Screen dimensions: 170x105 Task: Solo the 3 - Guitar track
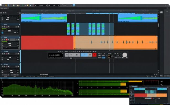click(4, 54)
